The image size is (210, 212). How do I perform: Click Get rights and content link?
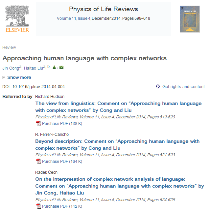183,87
